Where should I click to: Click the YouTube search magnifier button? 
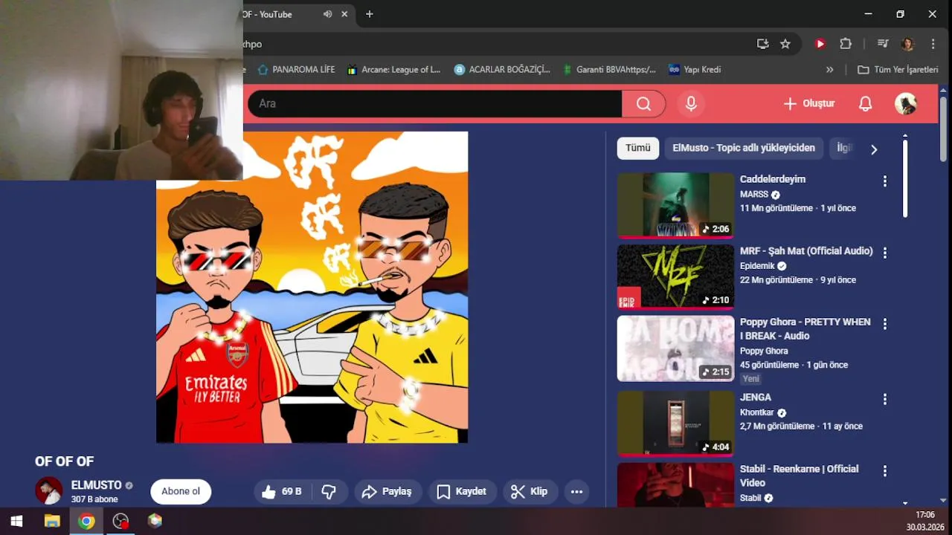(x=643, y=104)
